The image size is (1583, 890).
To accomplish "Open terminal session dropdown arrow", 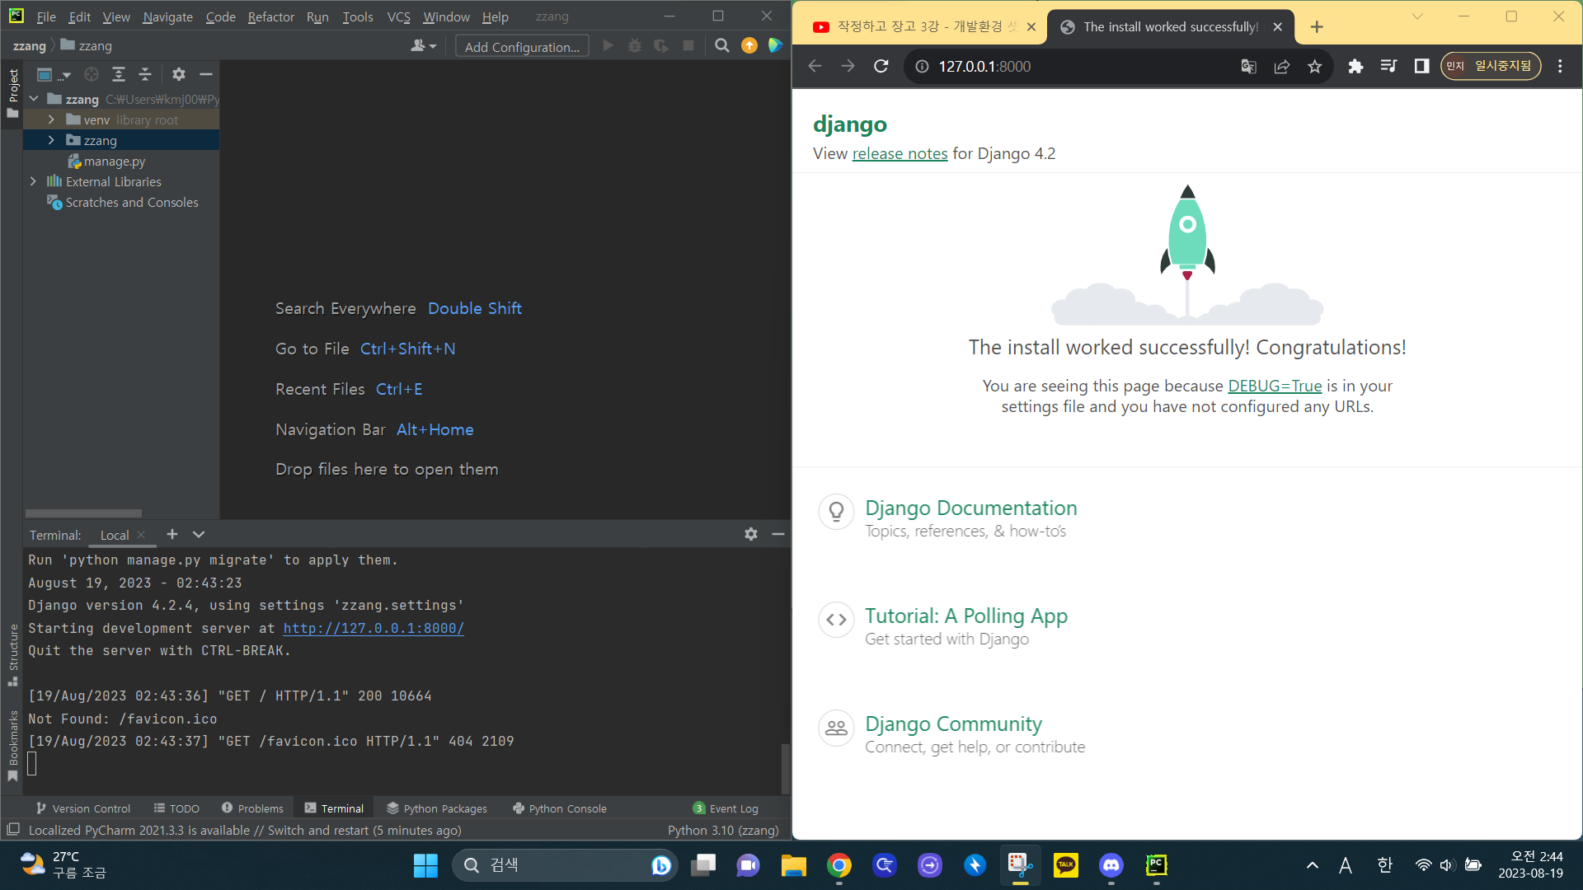I will 199,534.
